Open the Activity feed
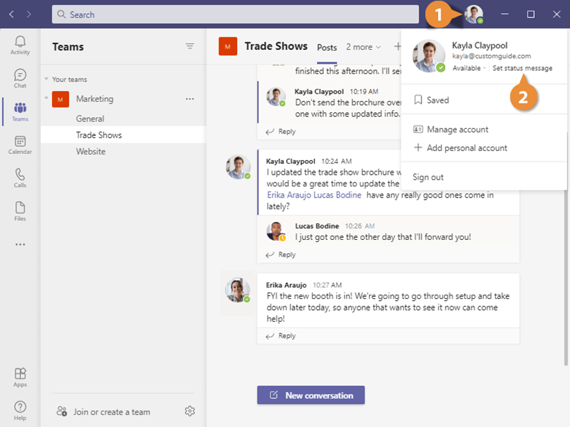Screen dimensions: 570x427 pyautogui.click(x=20, y=46)
